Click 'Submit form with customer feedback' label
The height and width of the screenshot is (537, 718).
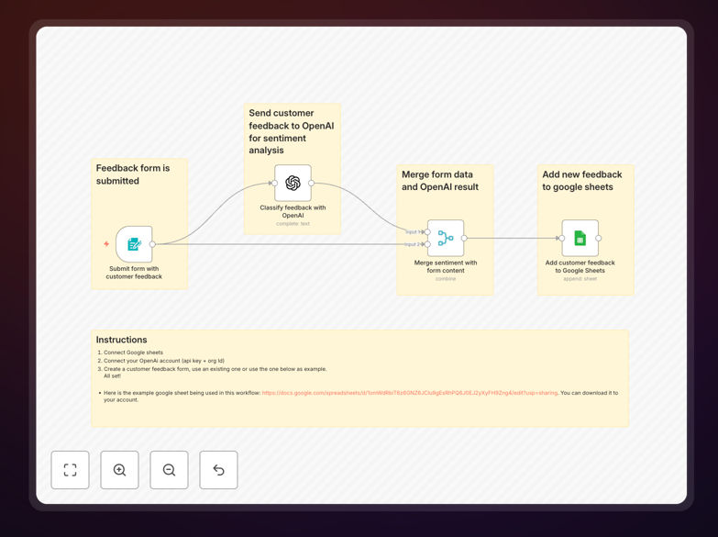click(134, 273)
